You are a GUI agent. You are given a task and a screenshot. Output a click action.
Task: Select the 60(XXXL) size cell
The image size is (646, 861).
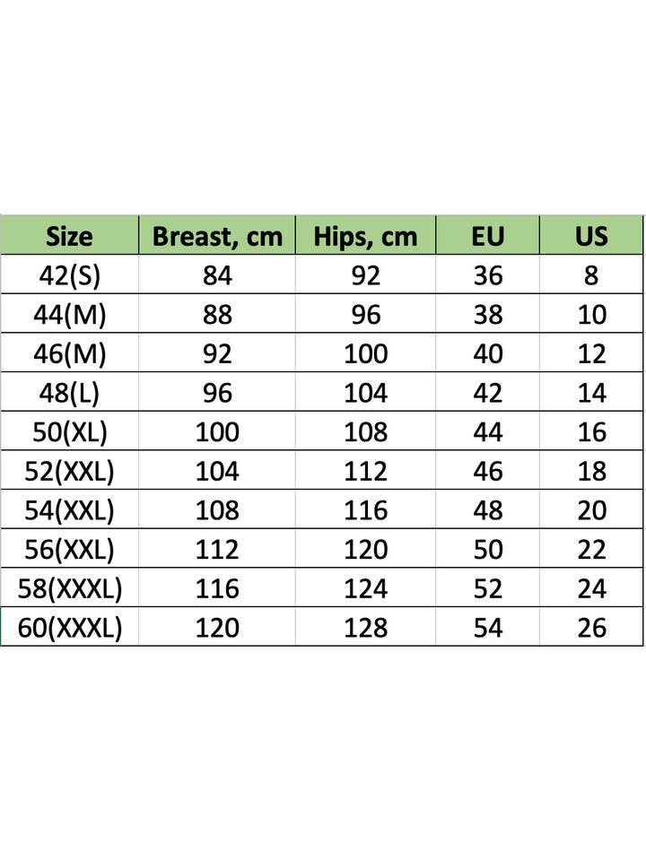point(70,627)
